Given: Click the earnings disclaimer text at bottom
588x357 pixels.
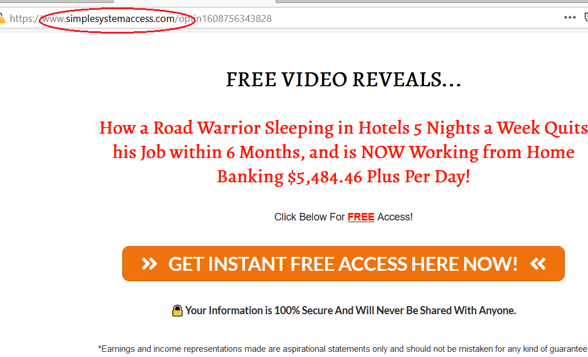Looking at the screenshot, I should tap(343, 349).
